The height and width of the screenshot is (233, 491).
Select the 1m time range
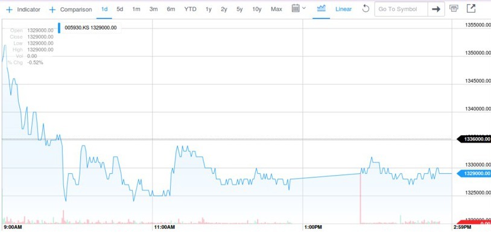(x=136, y=9)
